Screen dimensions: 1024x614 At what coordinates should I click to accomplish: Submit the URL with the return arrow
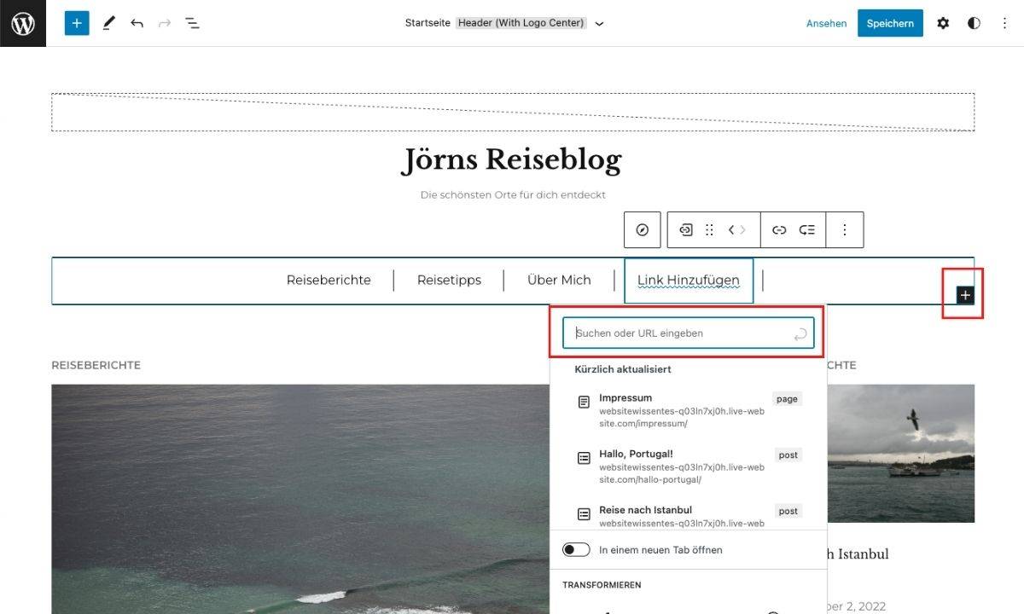click(800, 334)
